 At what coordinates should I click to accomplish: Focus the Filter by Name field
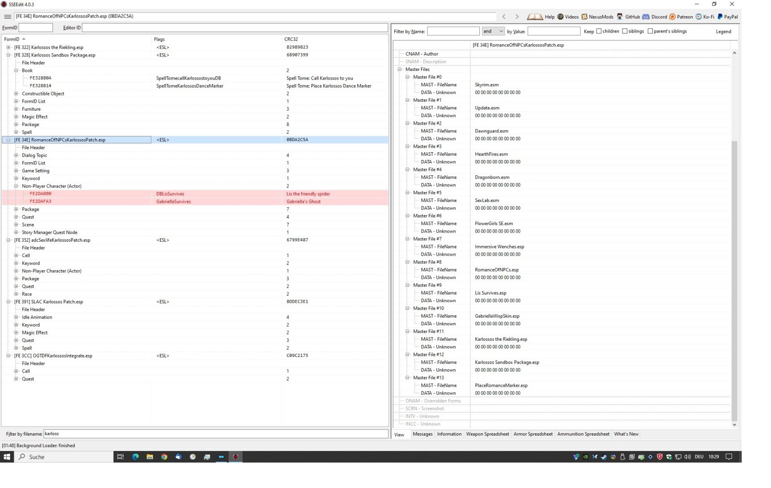tap(453, 31)
